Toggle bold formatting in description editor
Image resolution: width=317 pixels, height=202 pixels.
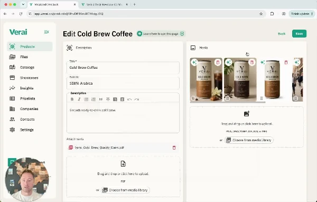72,99
